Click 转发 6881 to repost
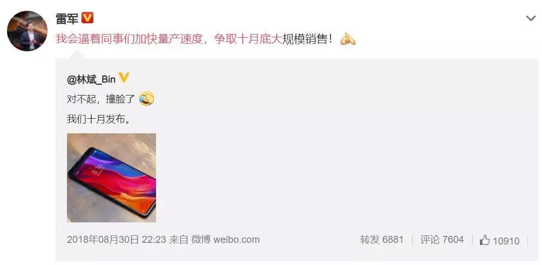The height and width of the screenshot is (265, 542). click(x=382, y=240)
